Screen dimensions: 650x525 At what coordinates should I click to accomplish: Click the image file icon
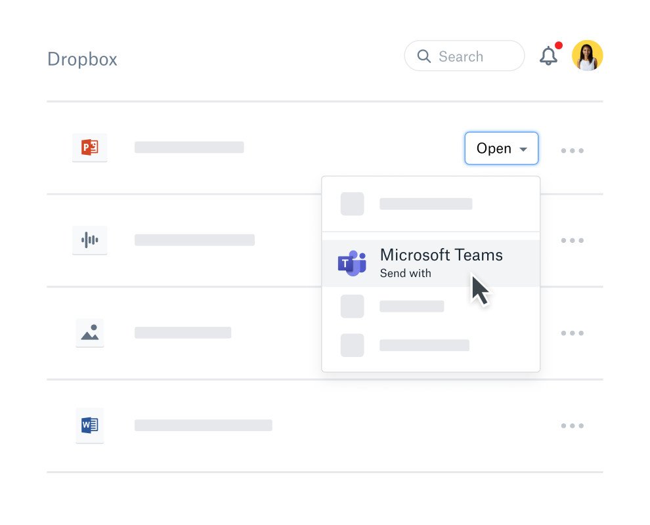[89, 333]
